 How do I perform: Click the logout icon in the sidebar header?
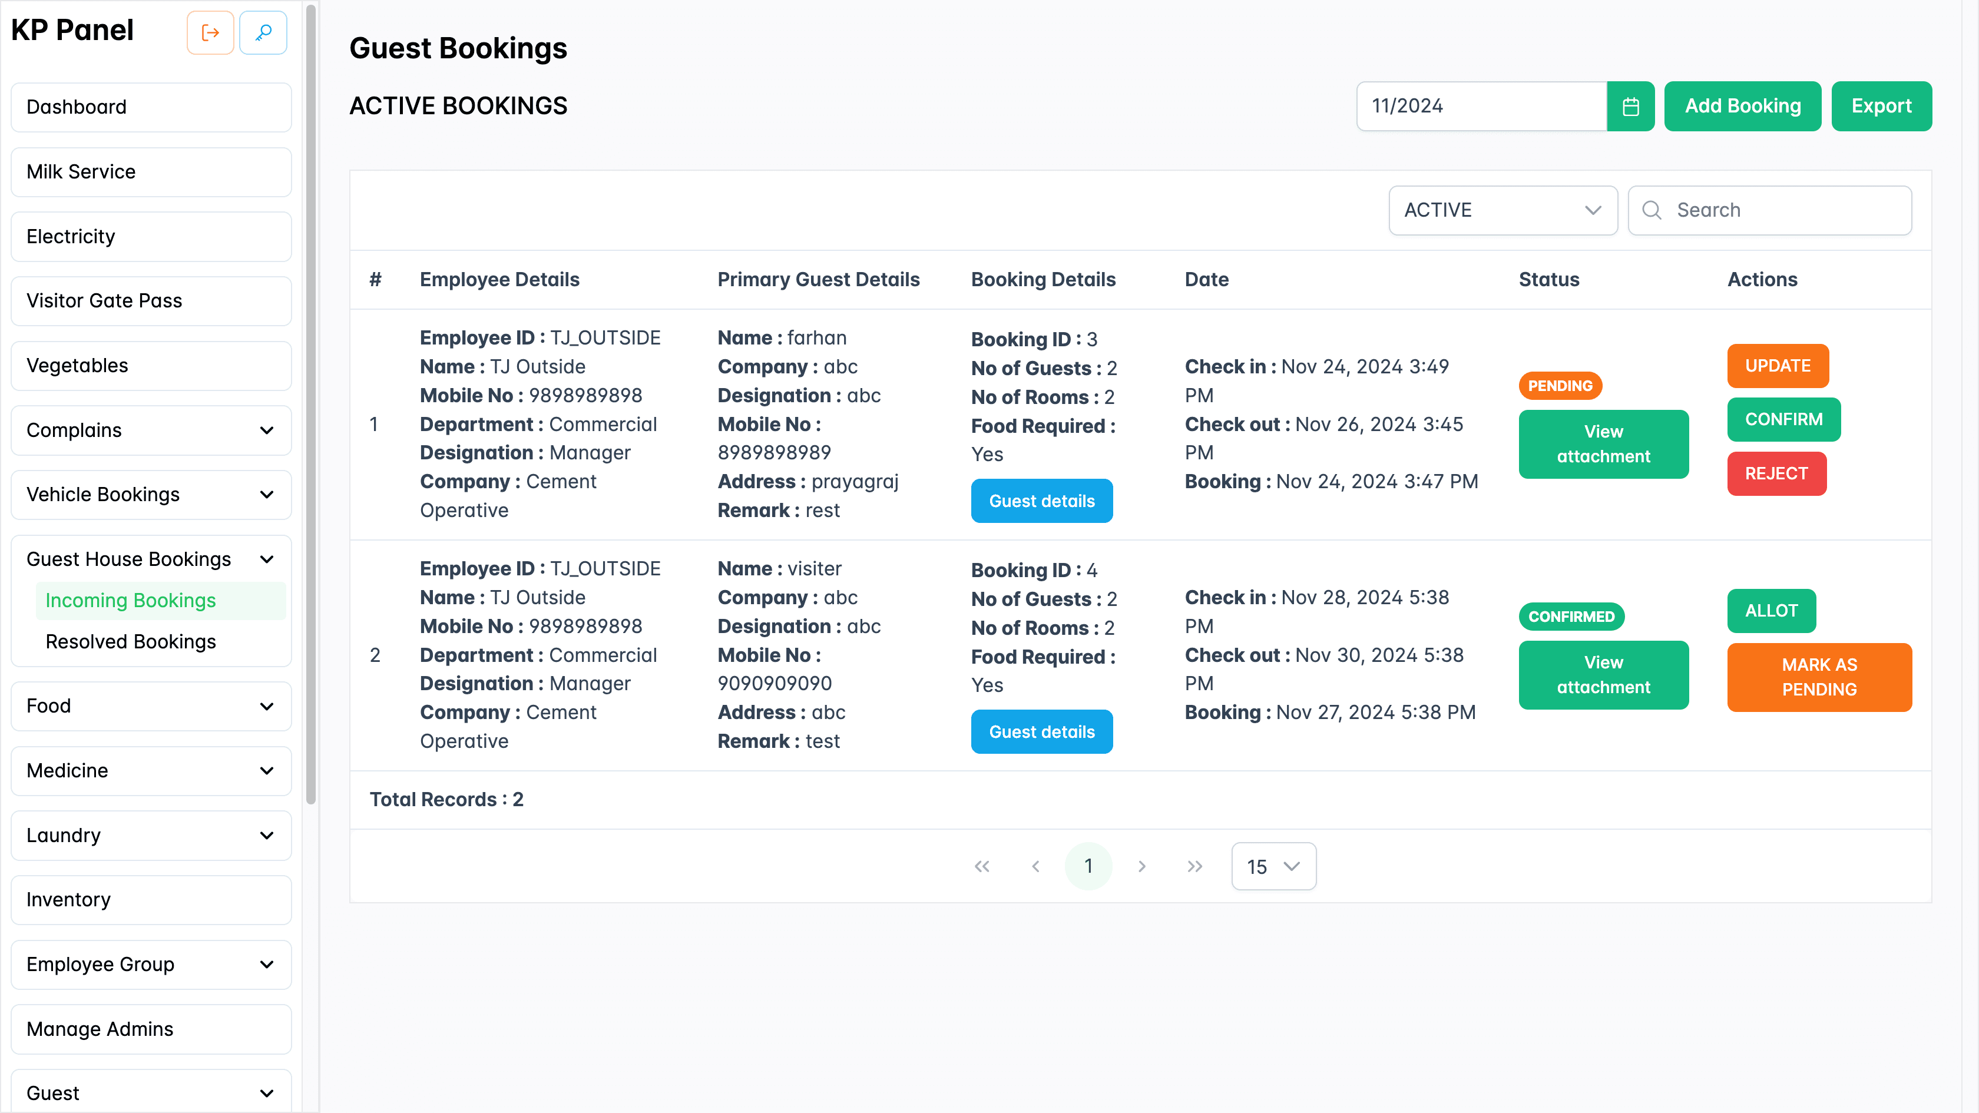[x=210, y=32]
